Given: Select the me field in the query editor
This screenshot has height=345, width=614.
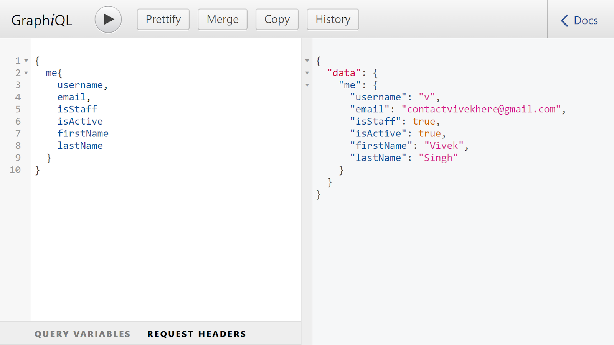Looking at the screenshot, I should (x=51, y=72).
